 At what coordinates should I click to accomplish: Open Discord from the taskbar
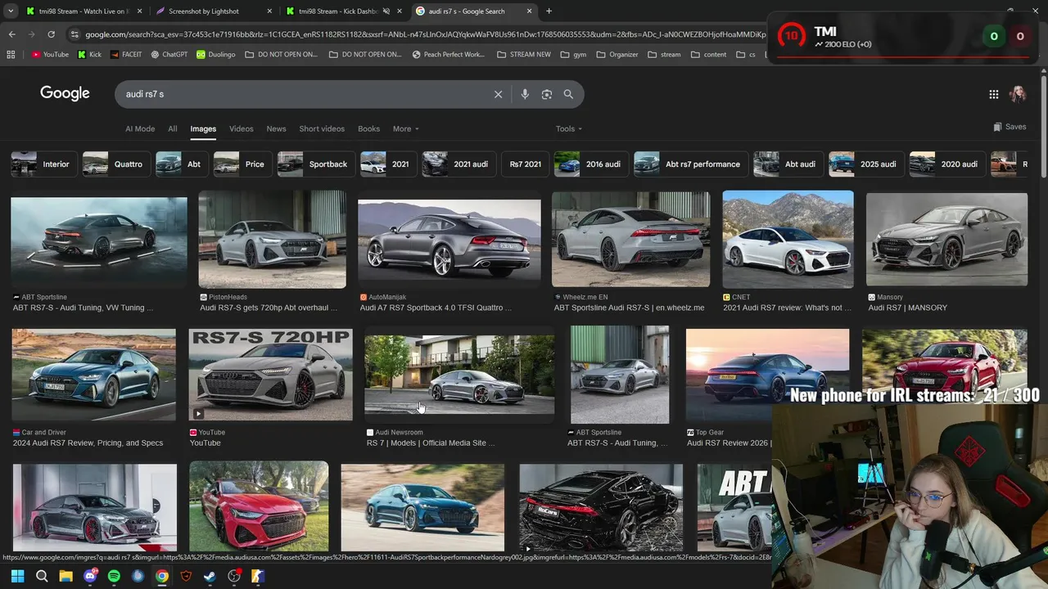coord(90,576)
